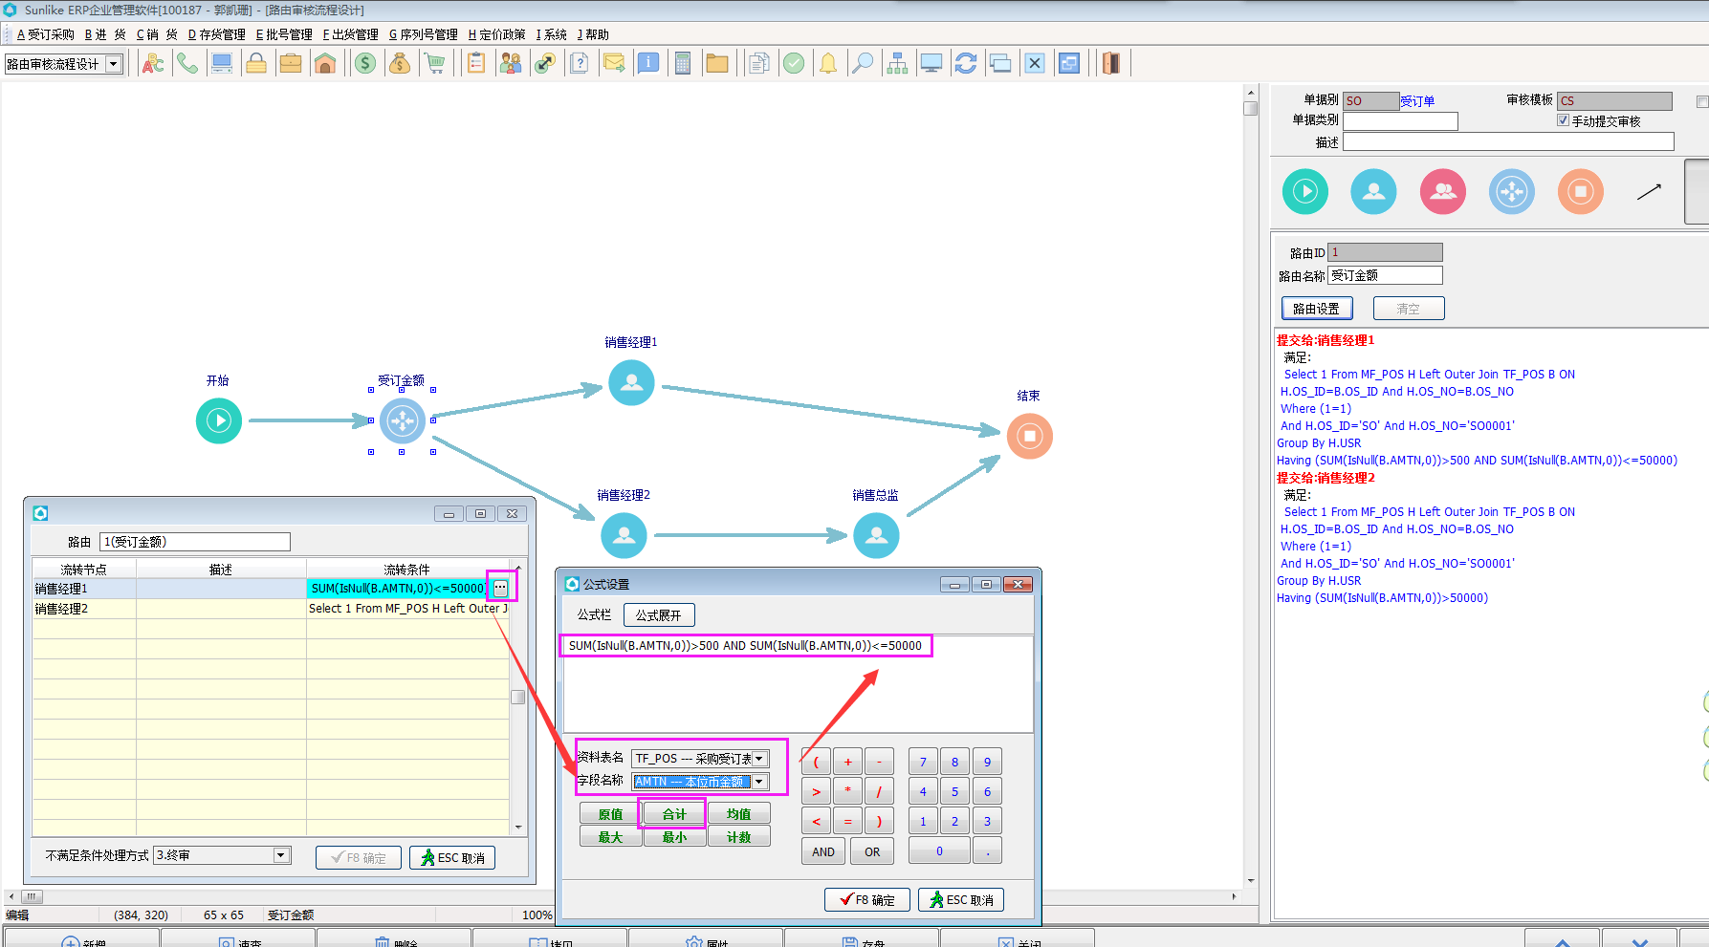Click the blue info bubble icon
Viewport: 1709px width, 947px height.
[x=648, y=64]
